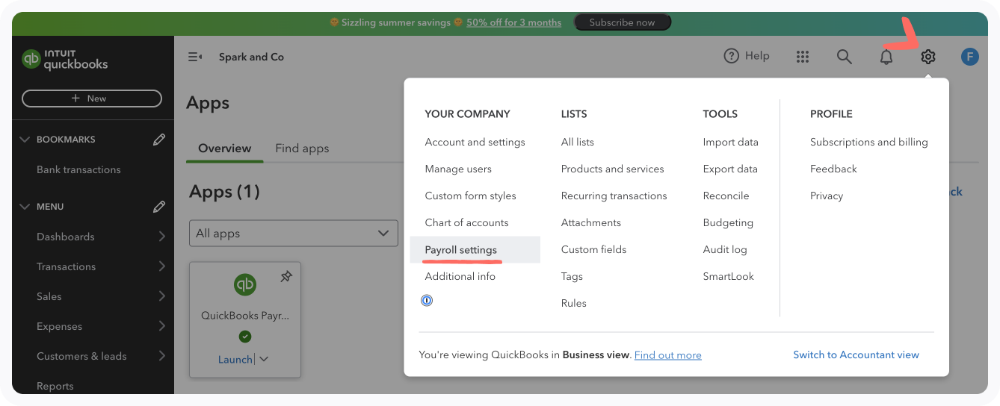
Task: Unpin the QuickBooks Payroll app card
Action: [286, 277]
